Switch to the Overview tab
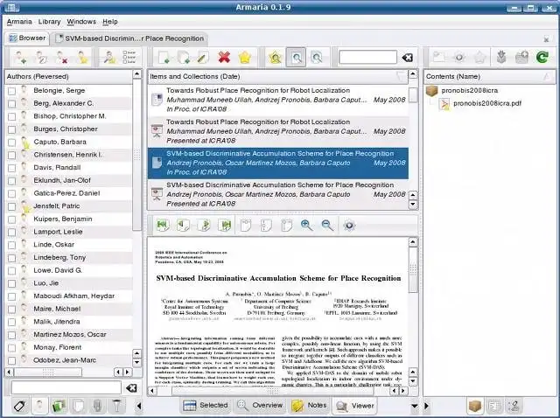Viewport: 560px width, 418px height. (x=260, y=406)
